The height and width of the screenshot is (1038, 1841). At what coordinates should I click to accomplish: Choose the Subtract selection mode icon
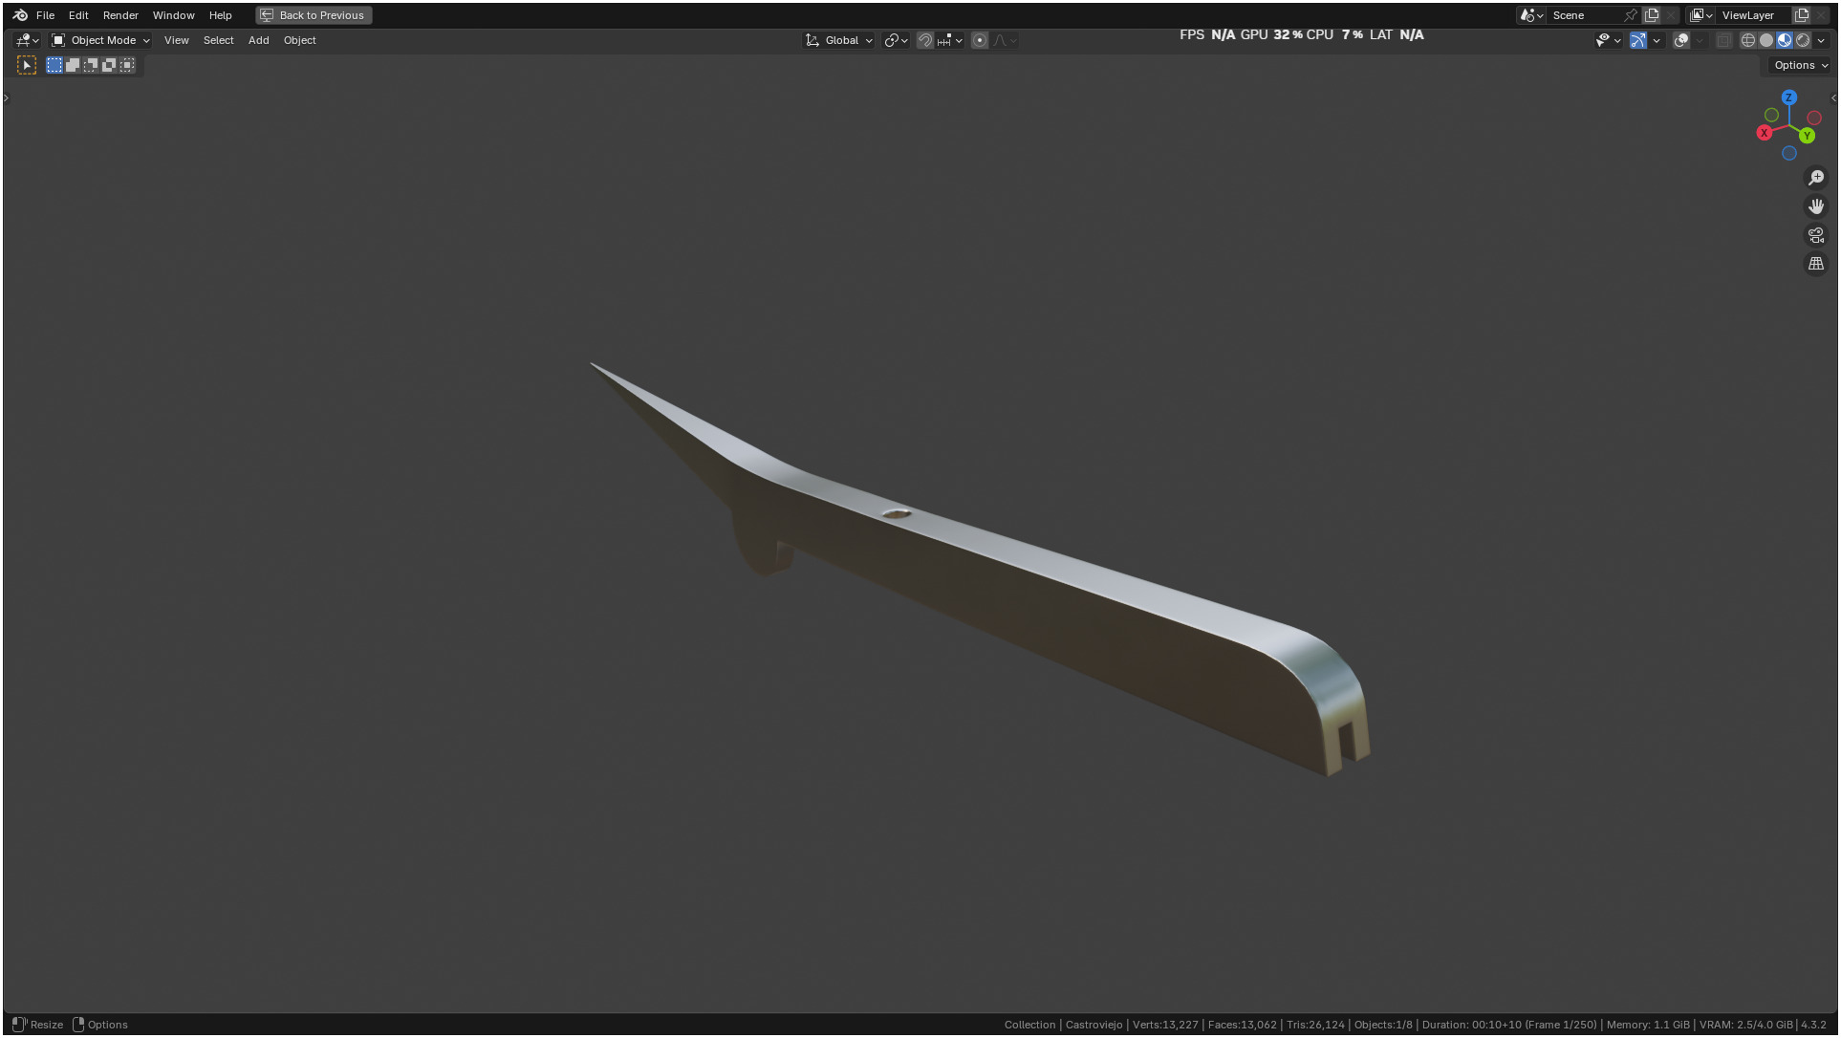[91, 65]
